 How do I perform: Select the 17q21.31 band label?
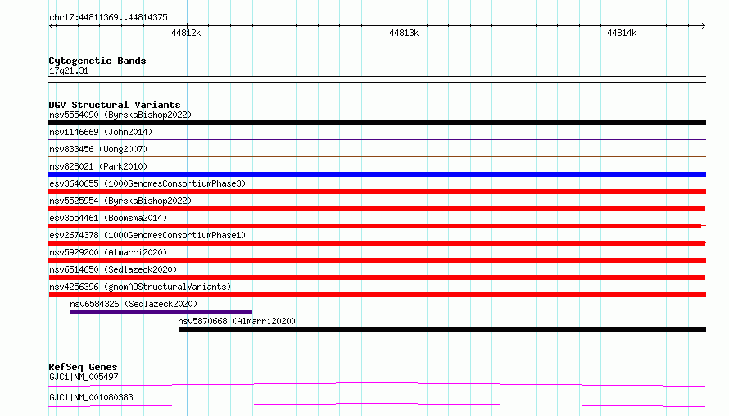click(69, 71)
